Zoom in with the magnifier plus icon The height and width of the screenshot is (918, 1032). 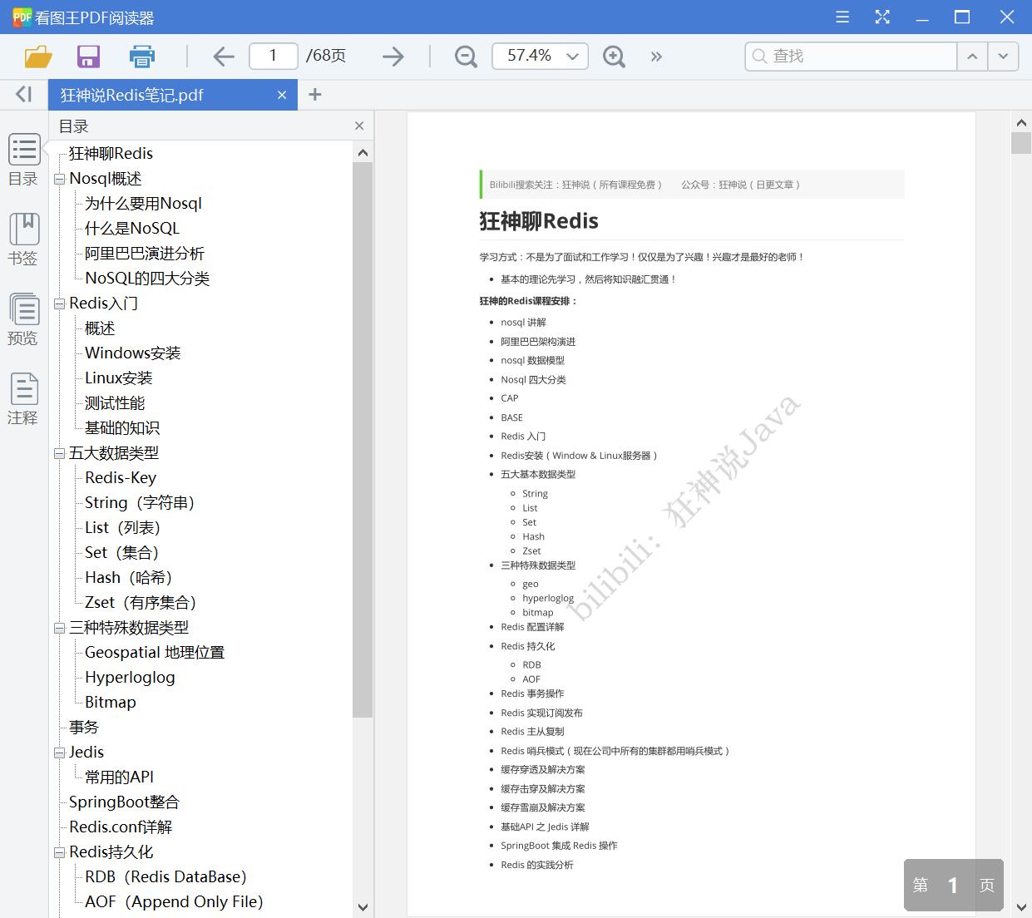pos(614,56)
